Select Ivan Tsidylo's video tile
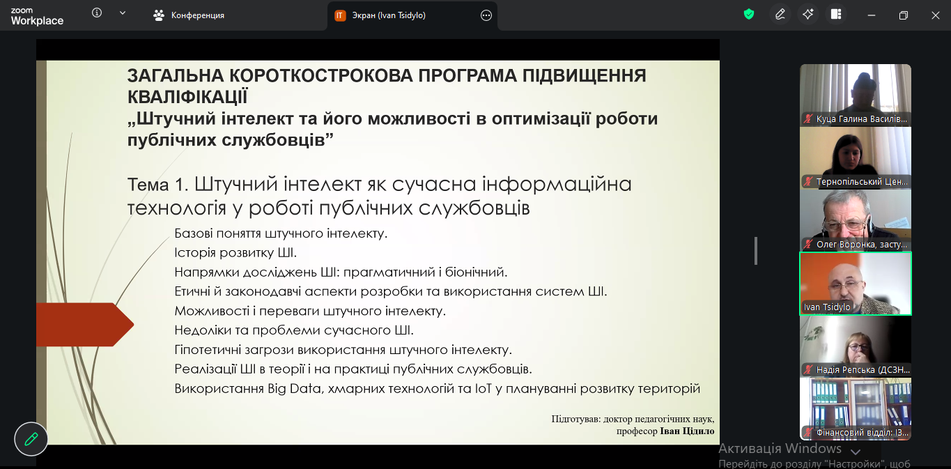 (x=855, y=282)
